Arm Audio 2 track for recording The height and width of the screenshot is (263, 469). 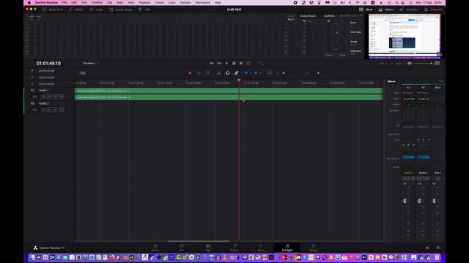(49, 110)
